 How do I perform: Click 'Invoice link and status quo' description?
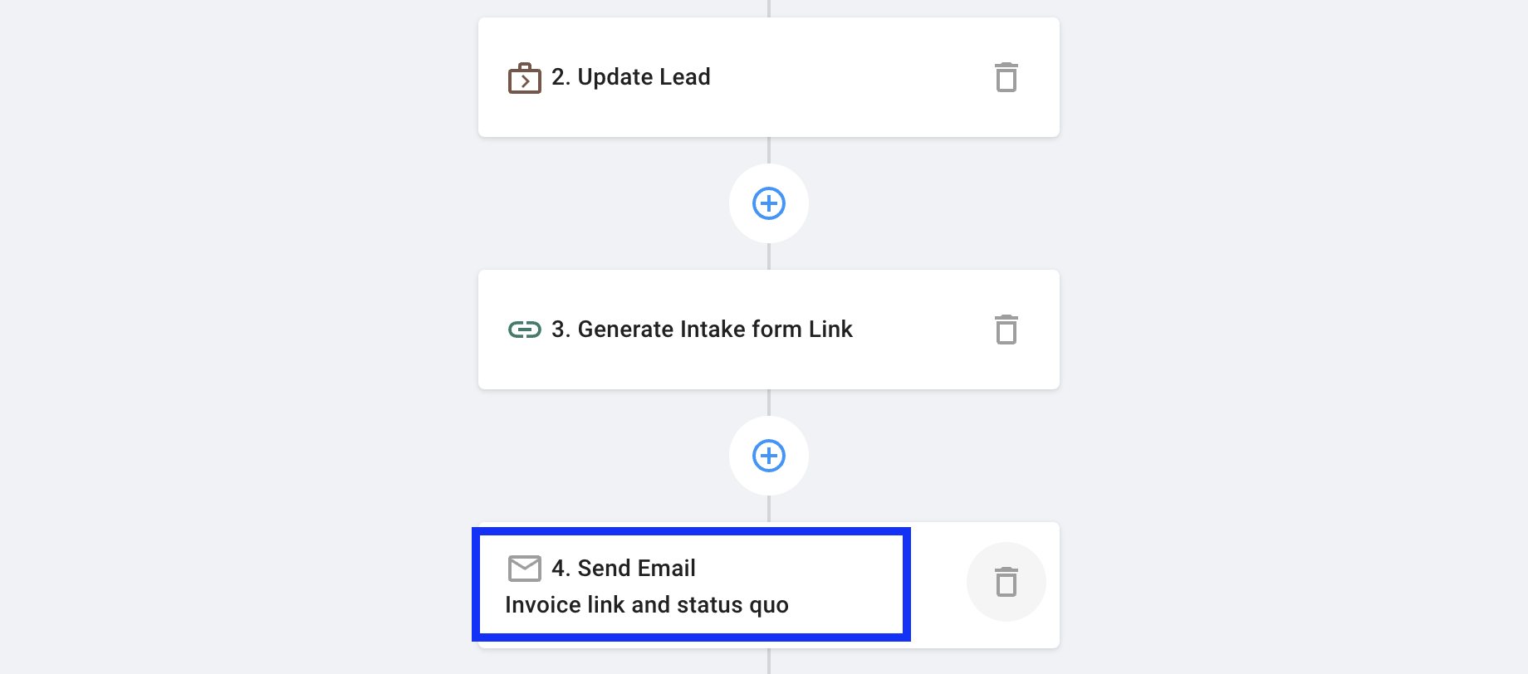(646, 605)
